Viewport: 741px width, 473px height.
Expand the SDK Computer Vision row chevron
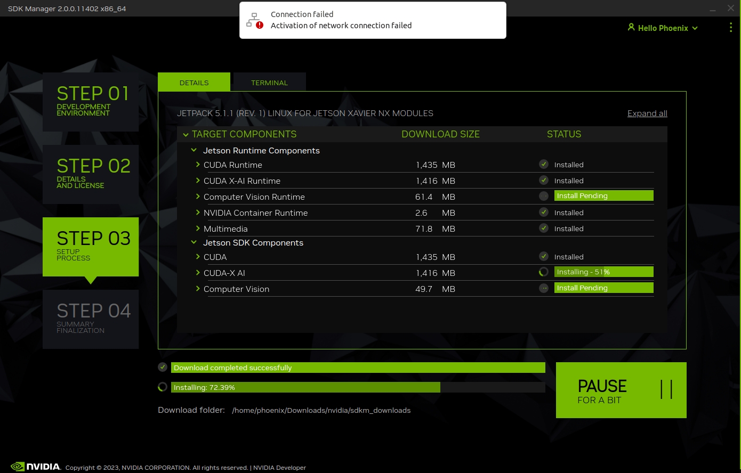click(198, 289)
